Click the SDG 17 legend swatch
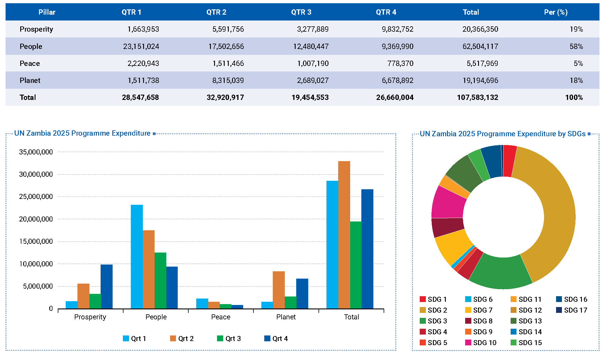 pos(559,310)
